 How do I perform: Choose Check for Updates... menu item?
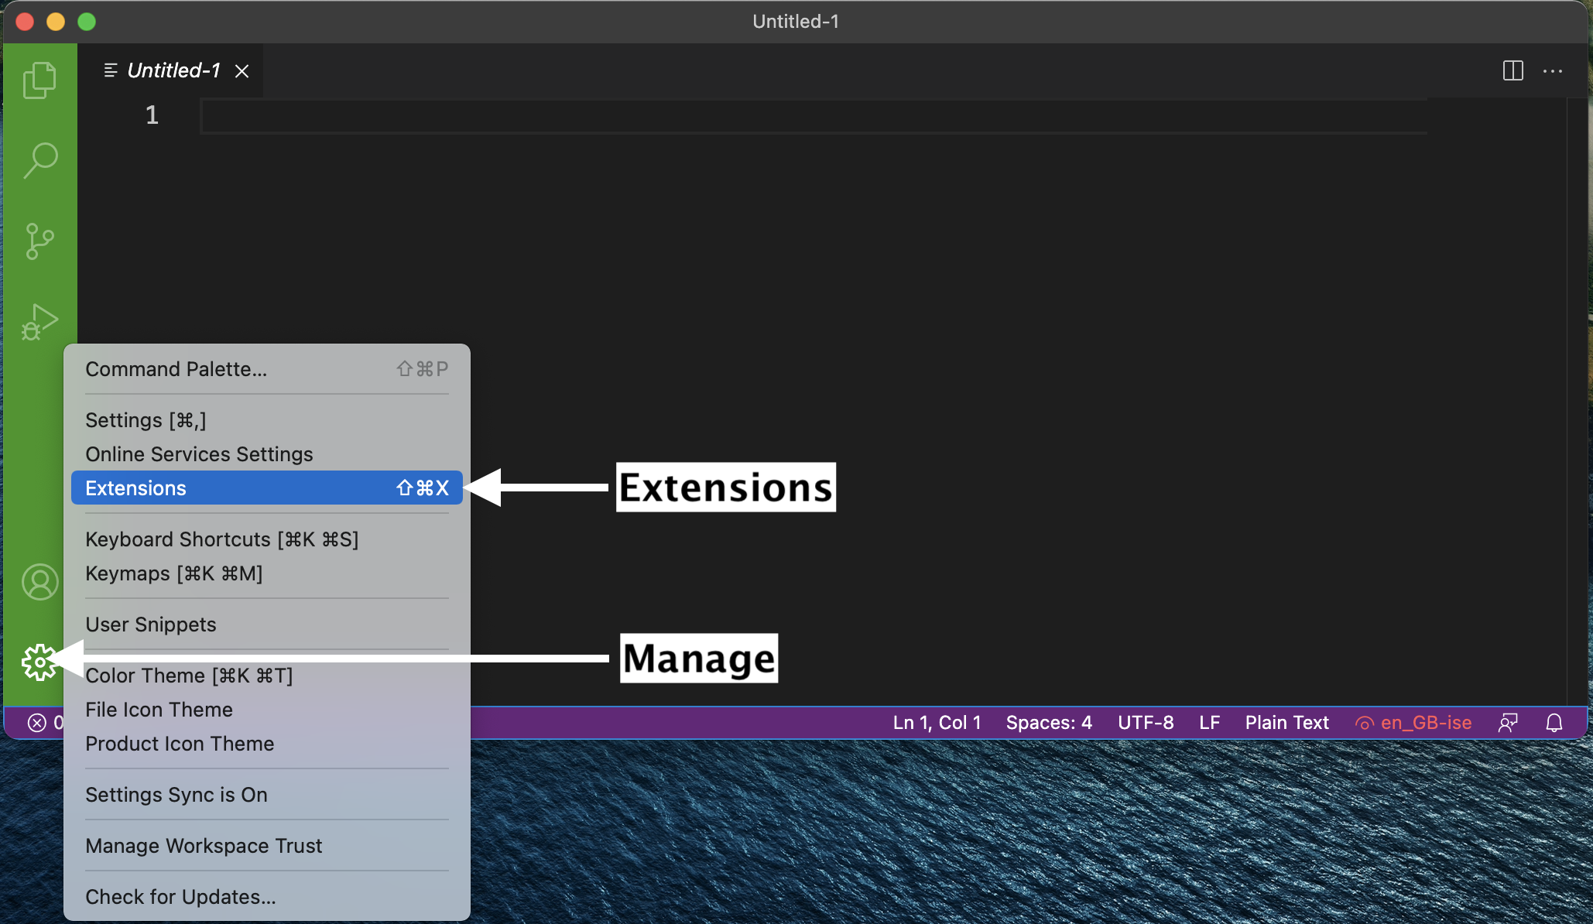coord(267,897)
